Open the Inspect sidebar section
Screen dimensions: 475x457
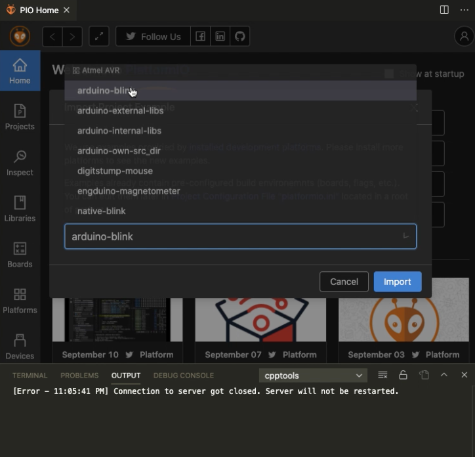(20, 163)
